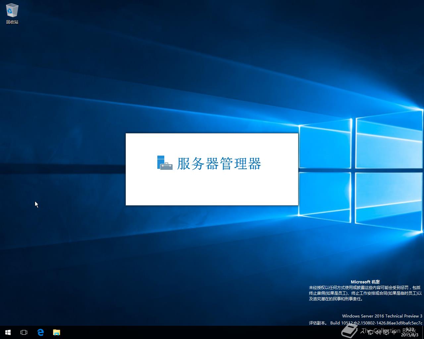
Task: Click the Show Desktop strip beside clock
Action: coord(423,332)
